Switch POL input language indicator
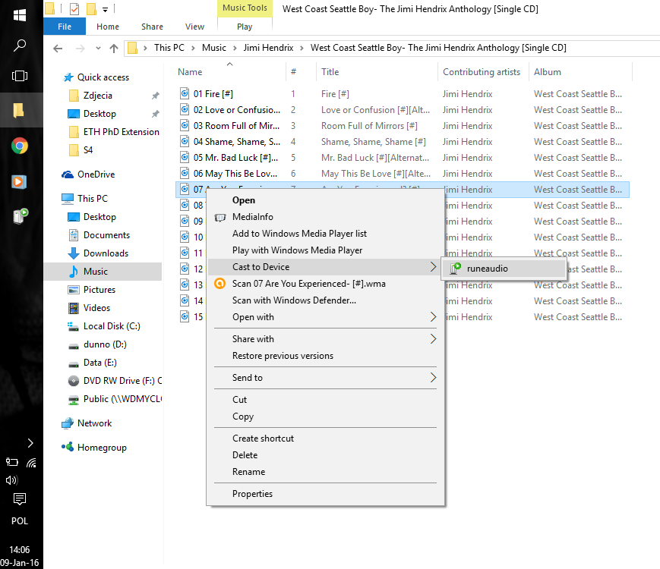The image size is (660, 569). (x=19, y=521)
